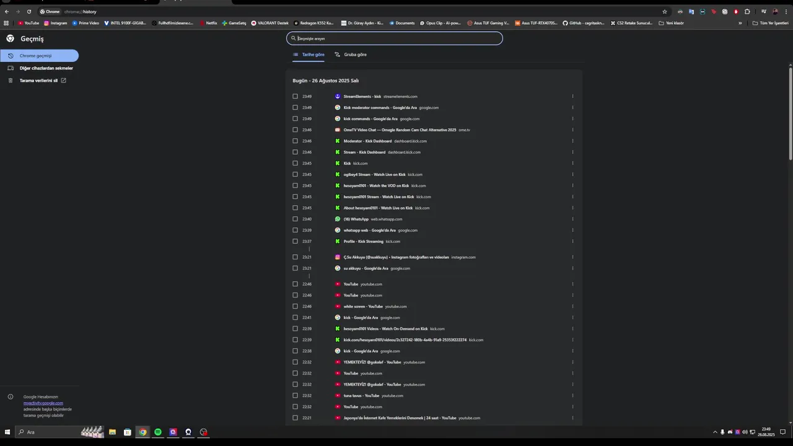Click the external link icon beside Tarama verilerini sil
Viewport: 793px width, 446px height.
(x=63, y=81)
